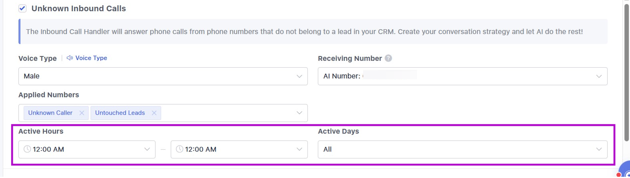This screenshot has width=630, height=178.
Task: Expand the Male voice type dropdown
Action: tap(163, 76)
